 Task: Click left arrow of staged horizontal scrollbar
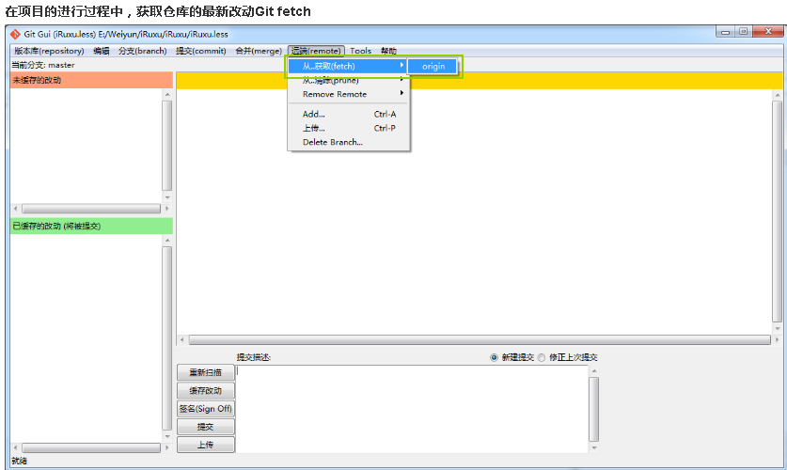point(16,448)
